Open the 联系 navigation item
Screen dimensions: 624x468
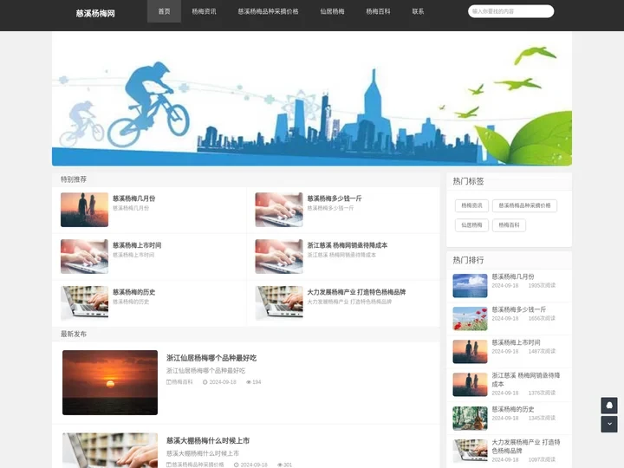pos(418,11)
